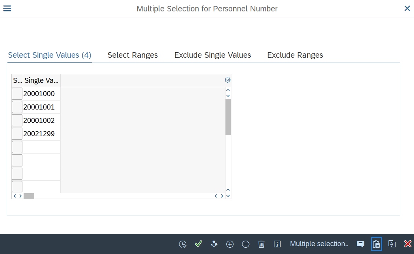Open the table settings gear

pos(227,80)
